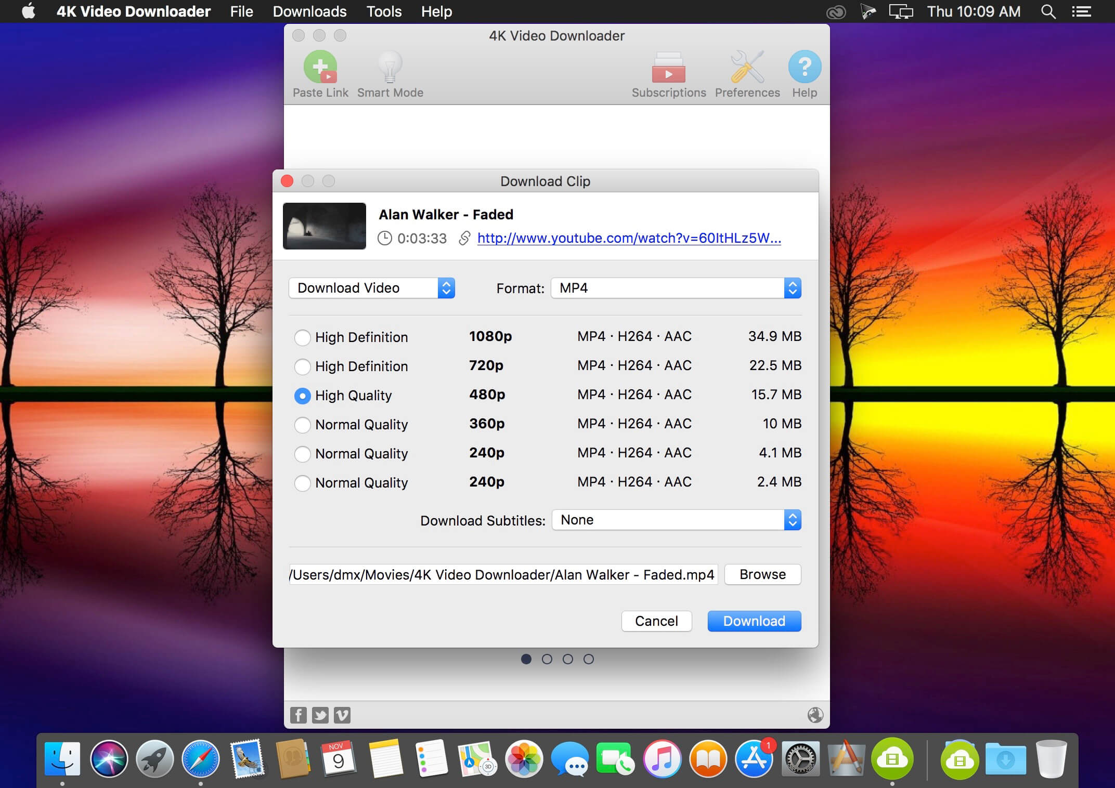Image resolution: width=1115 pixels, height=788 pixels.
Task: Select 360p Normal Quality option
Action: coord(303,424)
